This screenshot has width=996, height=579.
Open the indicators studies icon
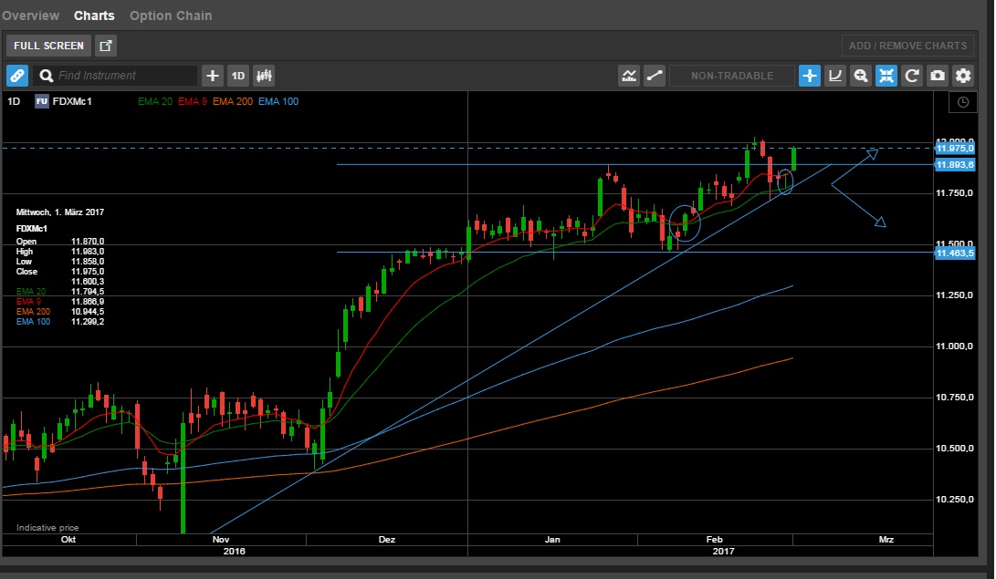(x=629, y=76)
